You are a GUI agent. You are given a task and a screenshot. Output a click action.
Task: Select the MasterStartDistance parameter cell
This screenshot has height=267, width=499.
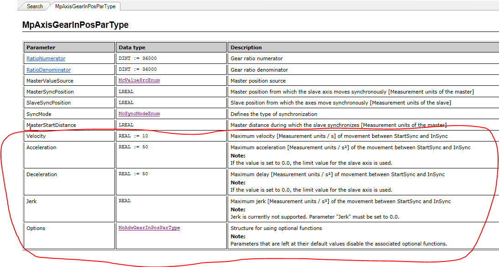69,125
